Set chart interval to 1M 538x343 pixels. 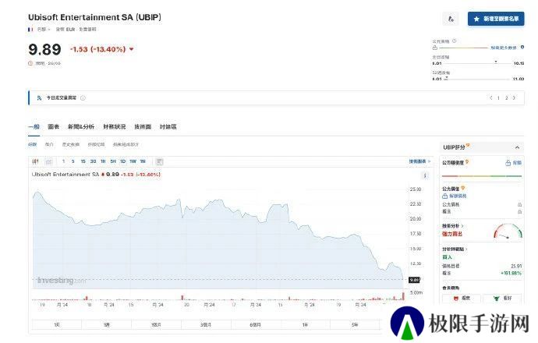[143, 161]
